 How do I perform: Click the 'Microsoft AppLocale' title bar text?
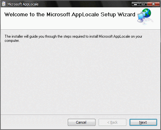tap(23, 4)
